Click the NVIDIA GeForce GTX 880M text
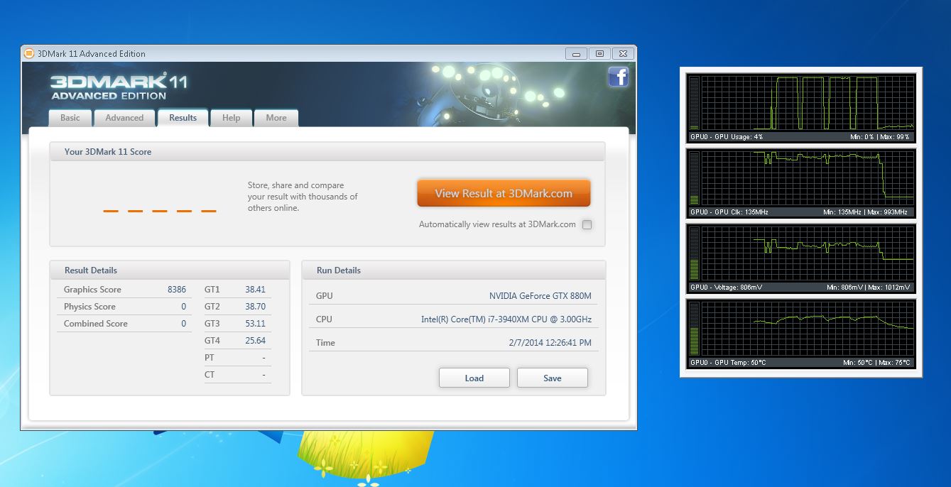 click(540, 296)
